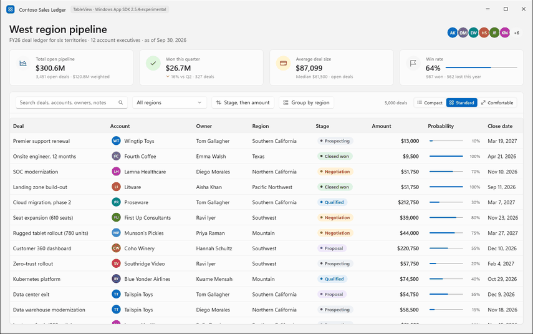Click the Southridge Video SV avatar
Viewport: 533px width, 334px height.
coord(116,263)
